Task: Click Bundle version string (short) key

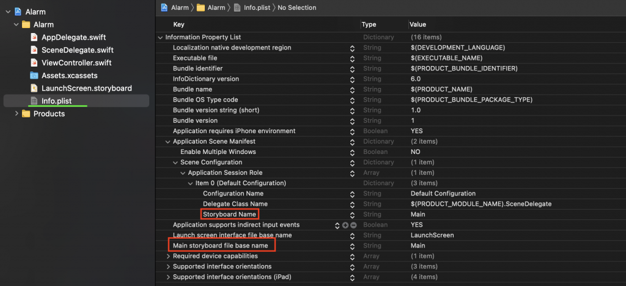Action: point(215,111)
